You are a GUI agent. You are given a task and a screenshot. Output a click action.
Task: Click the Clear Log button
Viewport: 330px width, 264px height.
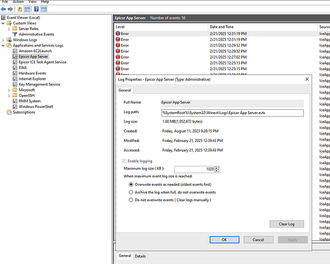tap(287, 224)
